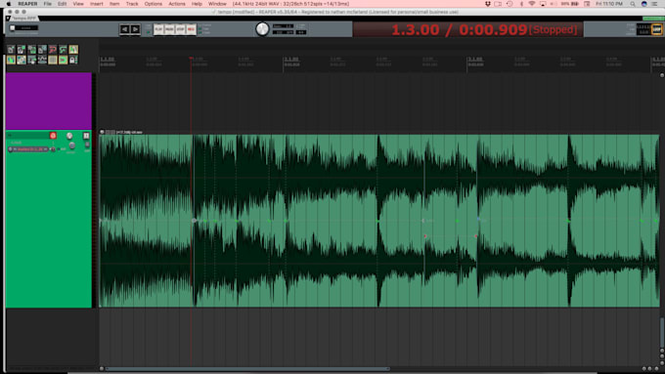Click Go to start transport button

124,29
